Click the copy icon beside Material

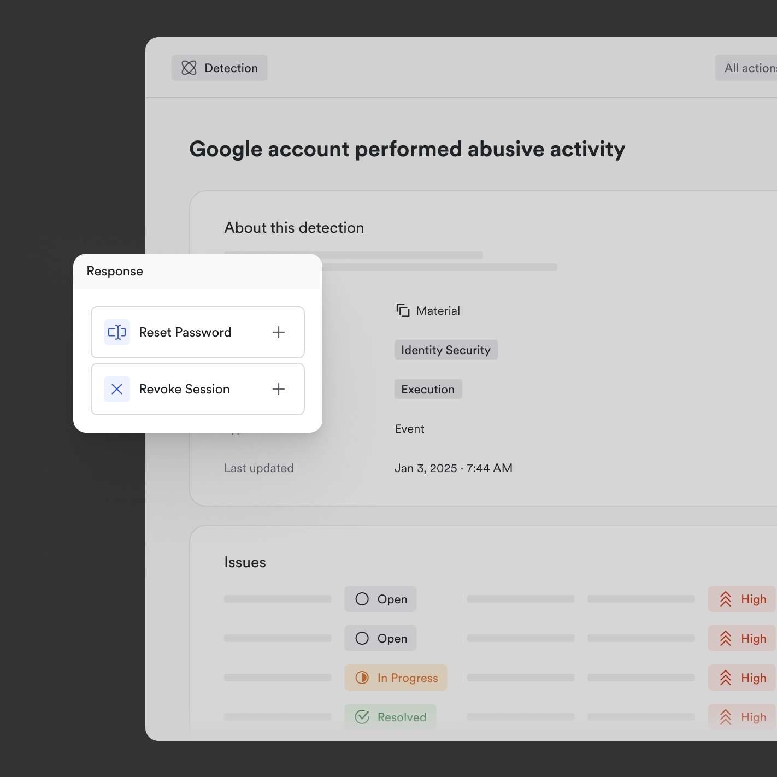(x=403, y=310)
